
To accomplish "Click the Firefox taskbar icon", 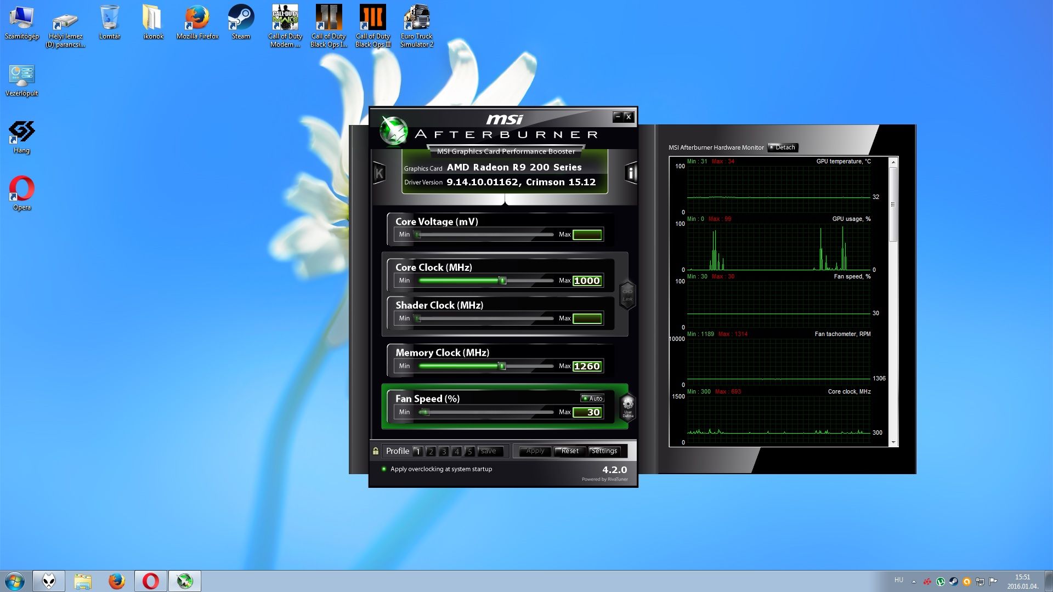I will [117, 581].
